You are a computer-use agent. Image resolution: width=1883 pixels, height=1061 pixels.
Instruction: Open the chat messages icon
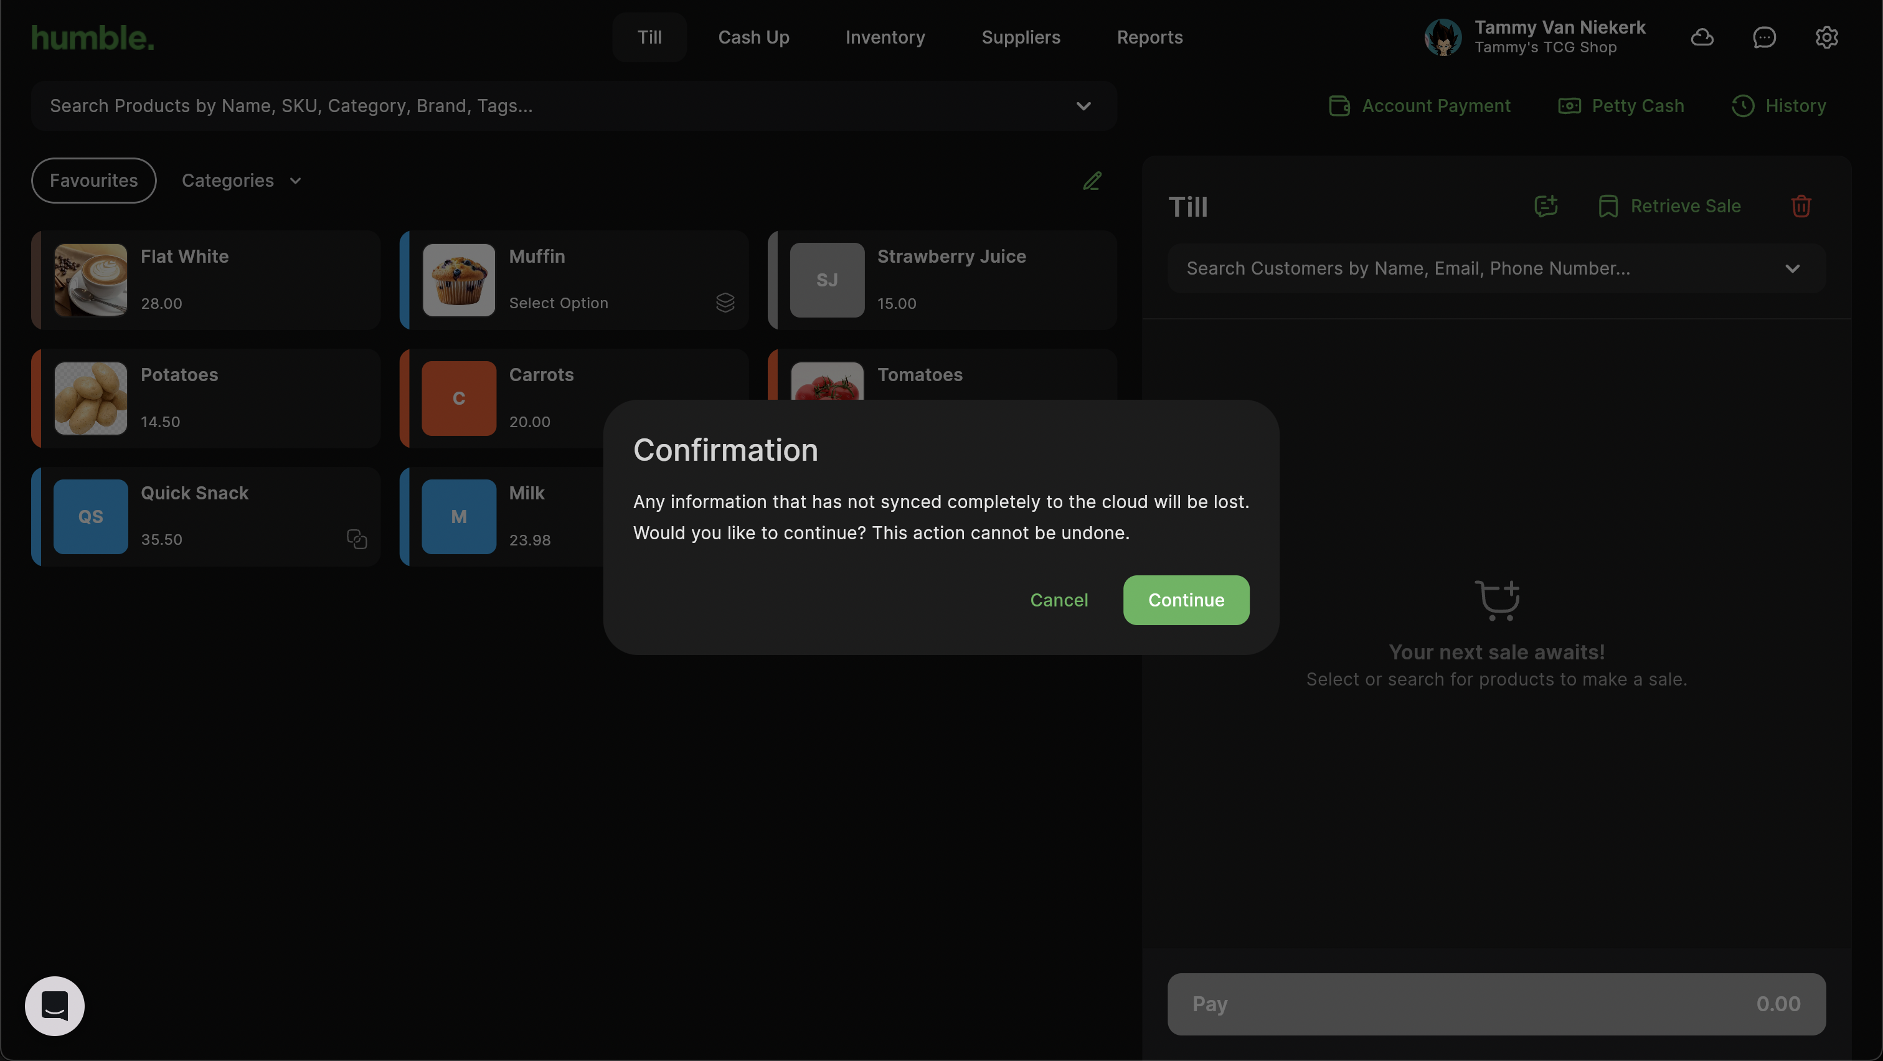tap(1764, 37)
